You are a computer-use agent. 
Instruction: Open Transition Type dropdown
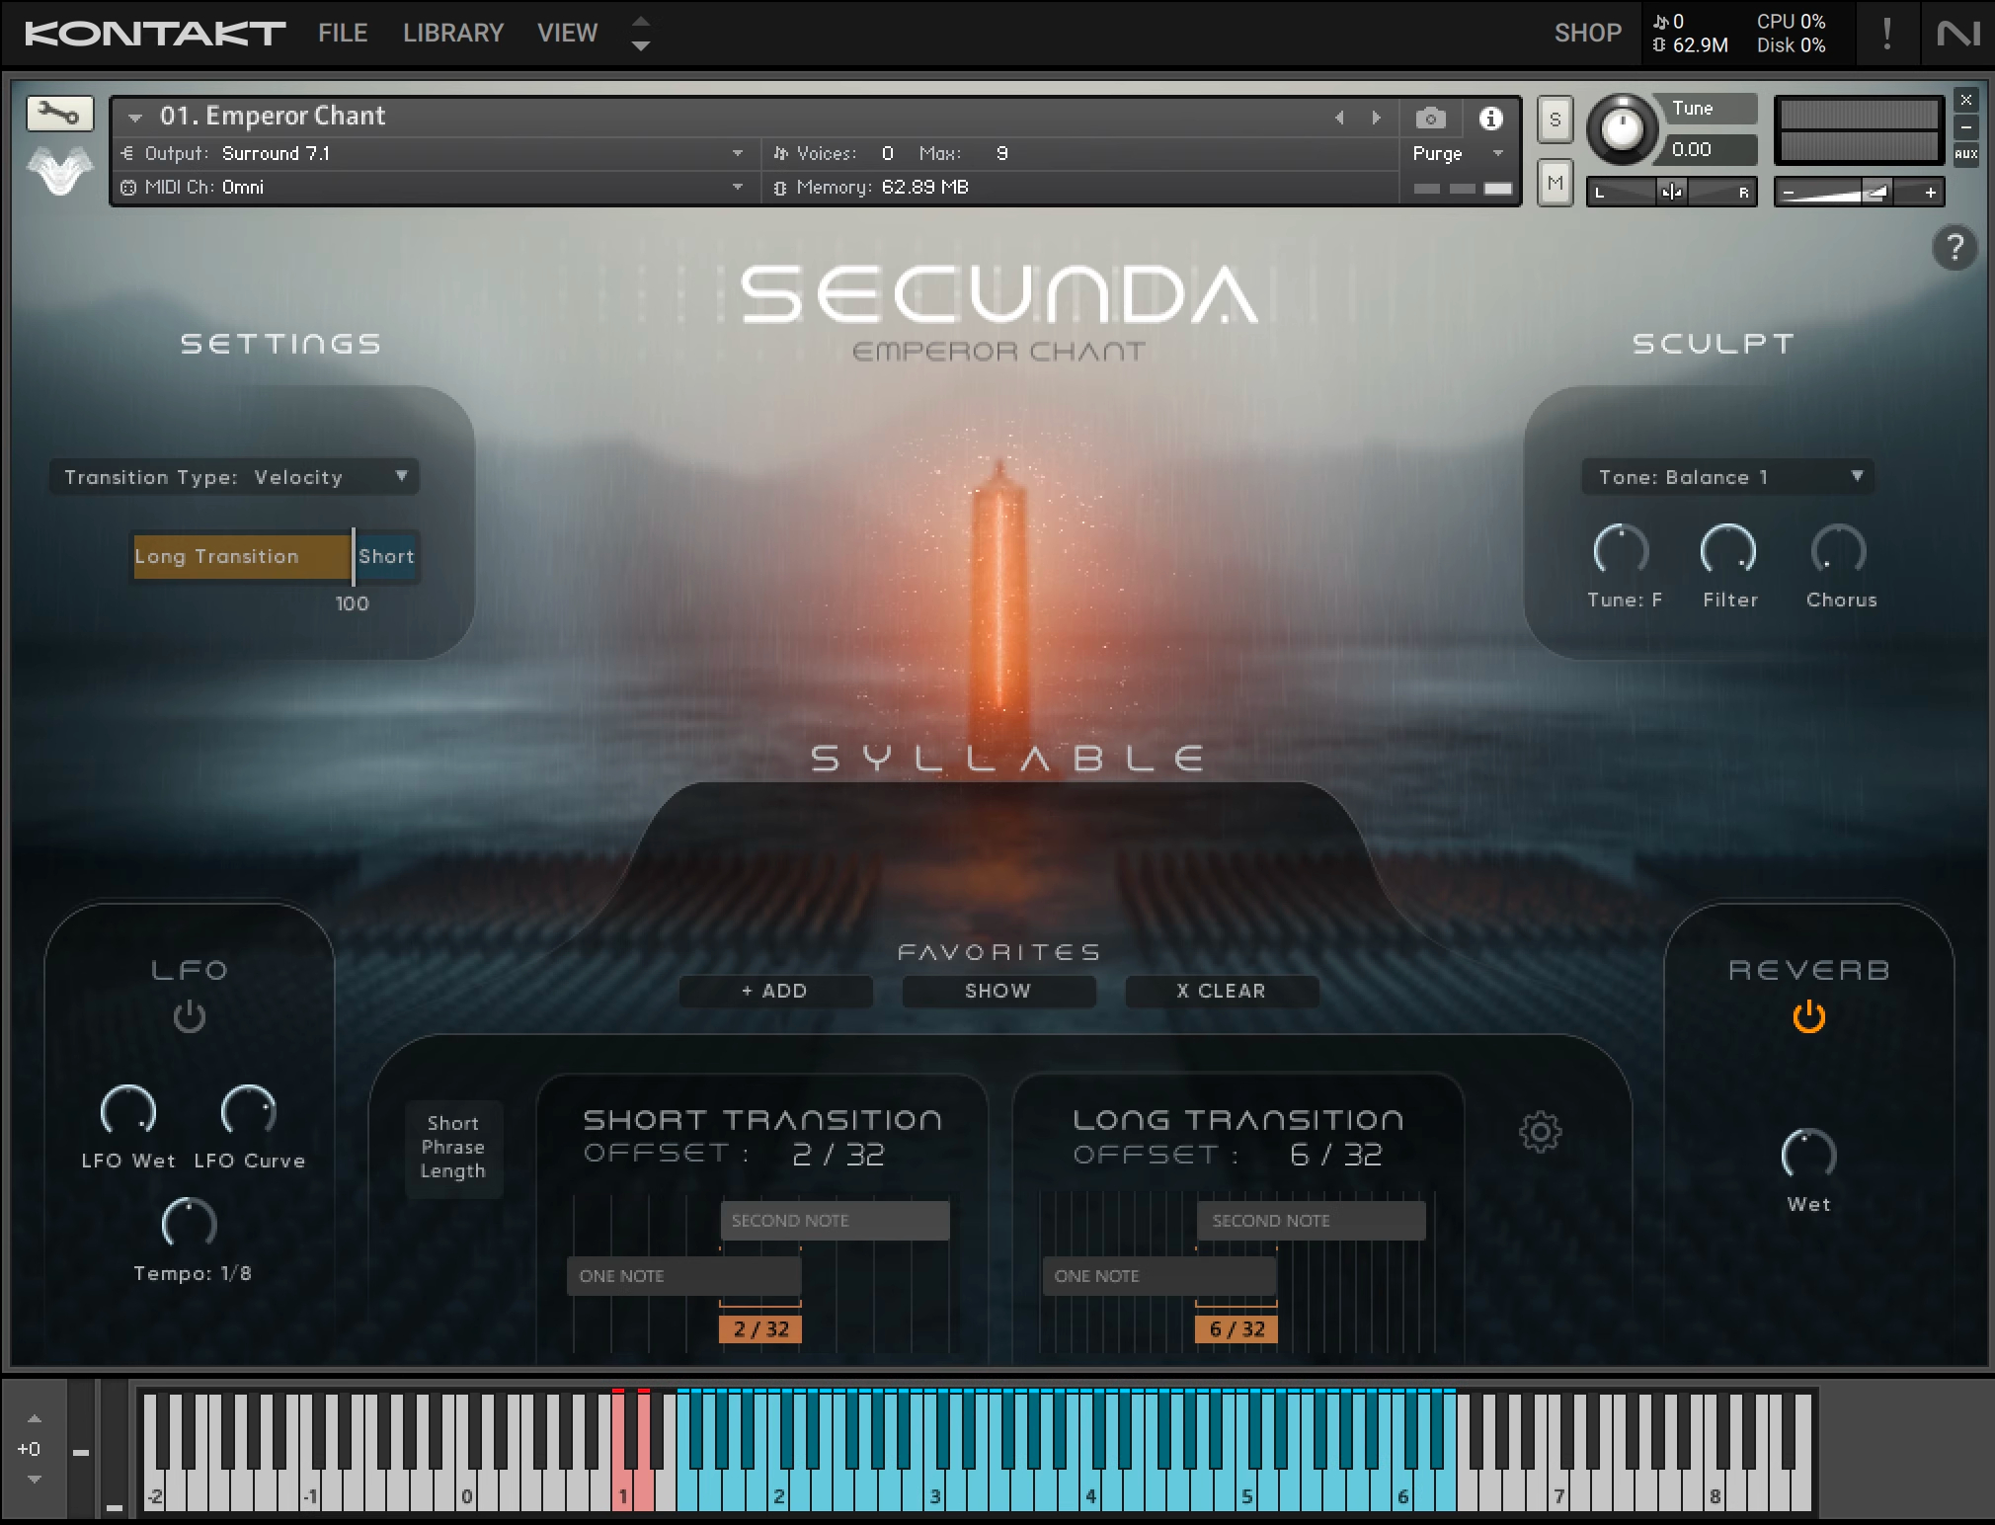click(234, 477)
